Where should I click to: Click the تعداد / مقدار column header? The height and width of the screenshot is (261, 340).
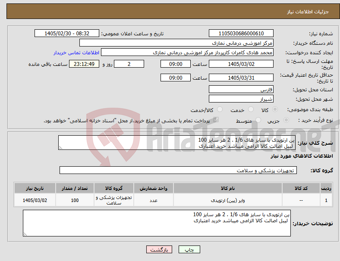[x=75, y=188]
